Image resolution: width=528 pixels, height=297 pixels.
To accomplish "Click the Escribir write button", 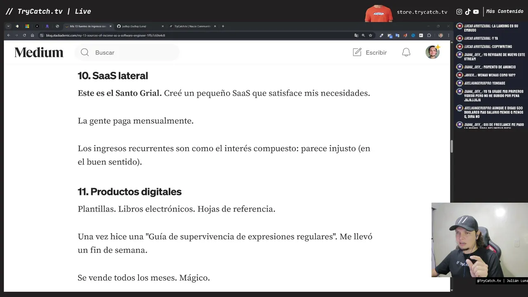I will (x=370, y=52).
